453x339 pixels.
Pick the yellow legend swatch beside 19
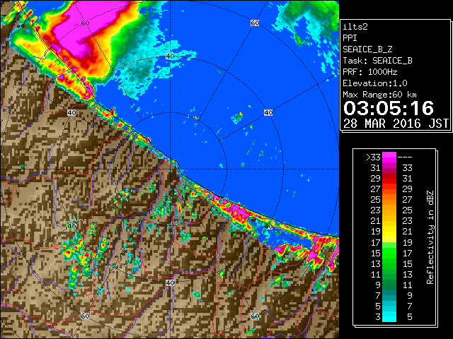tap(389, 232)
